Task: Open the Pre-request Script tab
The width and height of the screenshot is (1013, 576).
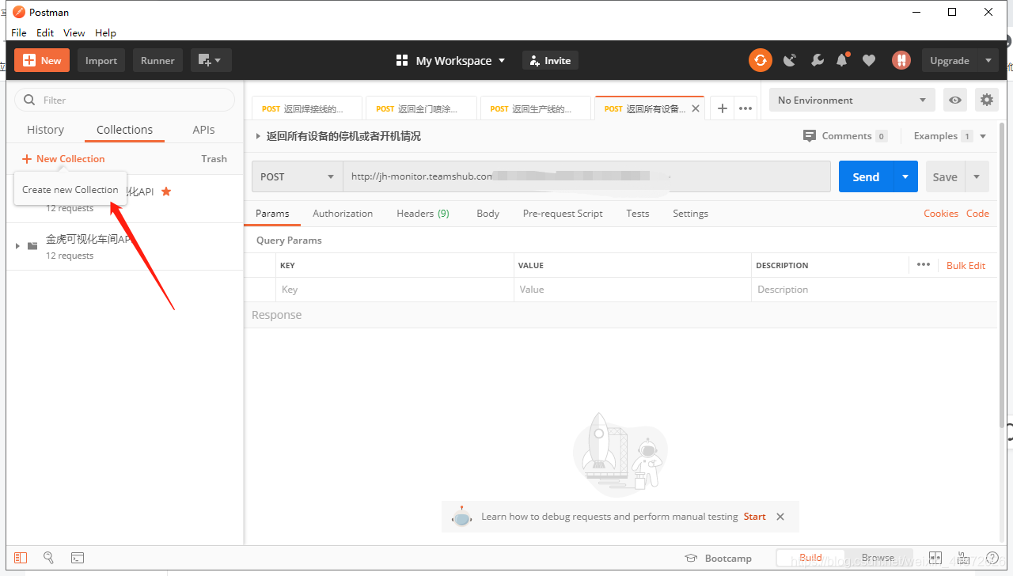Action: (563, 214)
